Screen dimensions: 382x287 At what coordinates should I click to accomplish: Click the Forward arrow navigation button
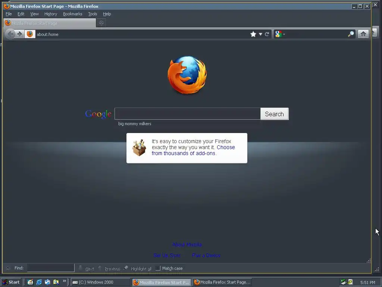coord(20,34)
